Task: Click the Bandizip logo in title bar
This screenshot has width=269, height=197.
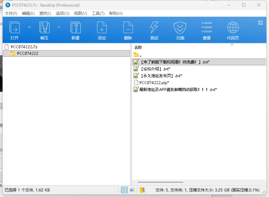Action: (x=8, y=5)
